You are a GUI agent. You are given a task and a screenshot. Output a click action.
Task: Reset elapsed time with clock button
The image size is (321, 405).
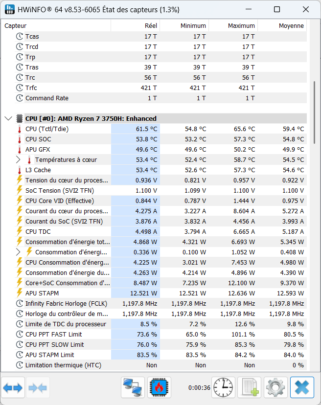point(223,387)
